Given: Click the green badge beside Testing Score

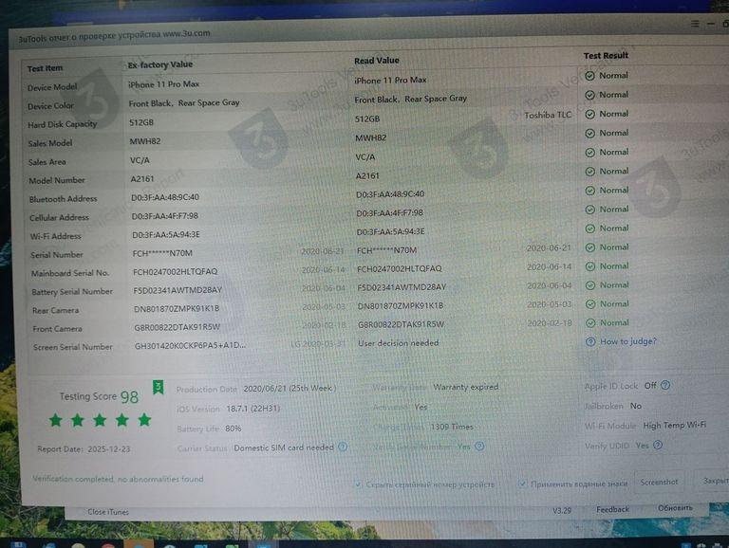Looking at the screenshot, I should coord(158,387).
